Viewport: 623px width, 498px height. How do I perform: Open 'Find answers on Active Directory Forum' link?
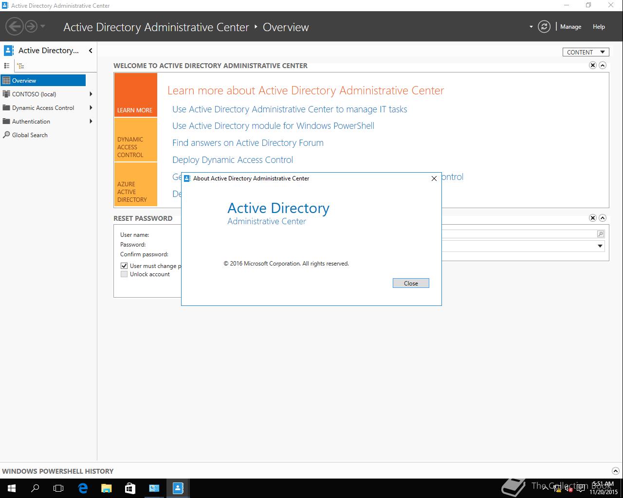tap(248, 143)
